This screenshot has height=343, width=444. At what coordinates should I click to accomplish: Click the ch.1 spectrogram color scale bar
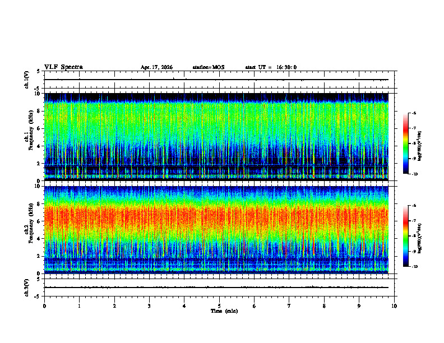click(x=405, y=143)
